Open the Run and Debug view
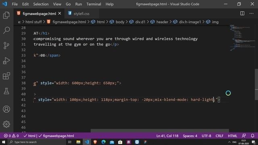The image size is (258, 145). pyautogui.click(x=6, y=61)
